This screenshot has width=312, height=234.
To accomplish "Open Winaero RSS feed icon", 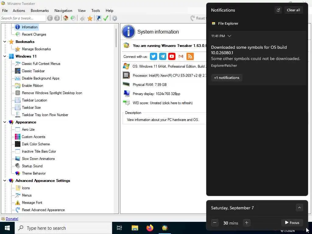I will point(190,56).
